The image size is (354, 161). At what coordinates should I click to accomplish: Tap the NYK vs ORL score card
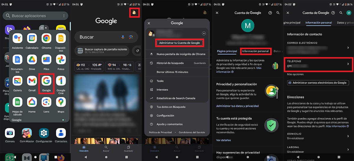pos(120,66)
